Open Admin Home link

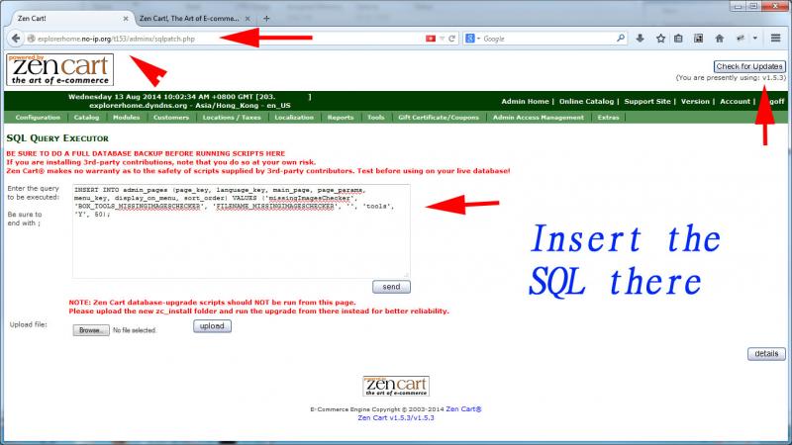525,102
